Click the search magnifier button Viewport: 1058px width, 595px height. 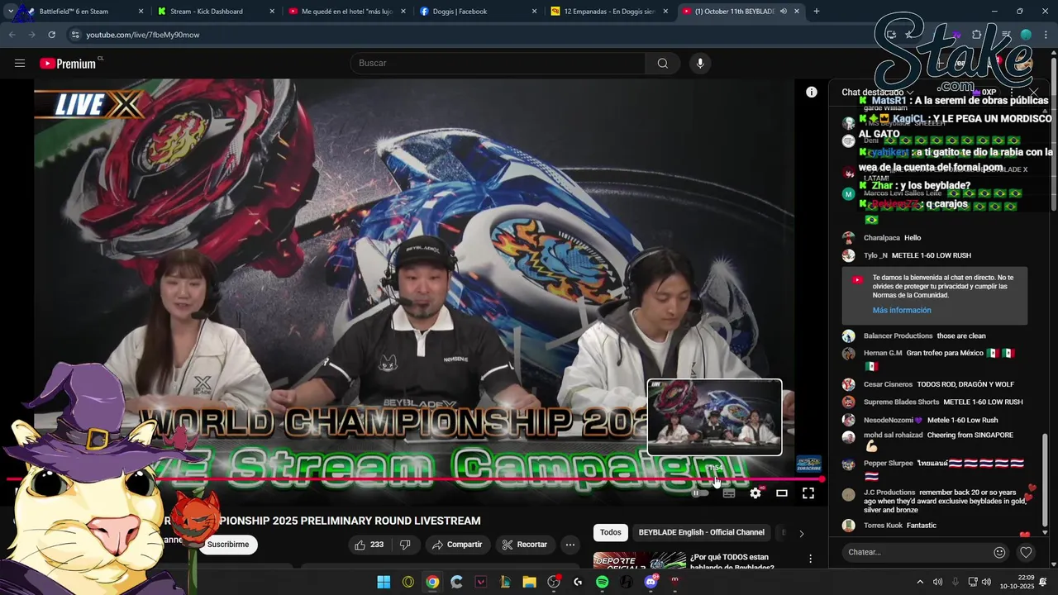click(x=662, y=64)
